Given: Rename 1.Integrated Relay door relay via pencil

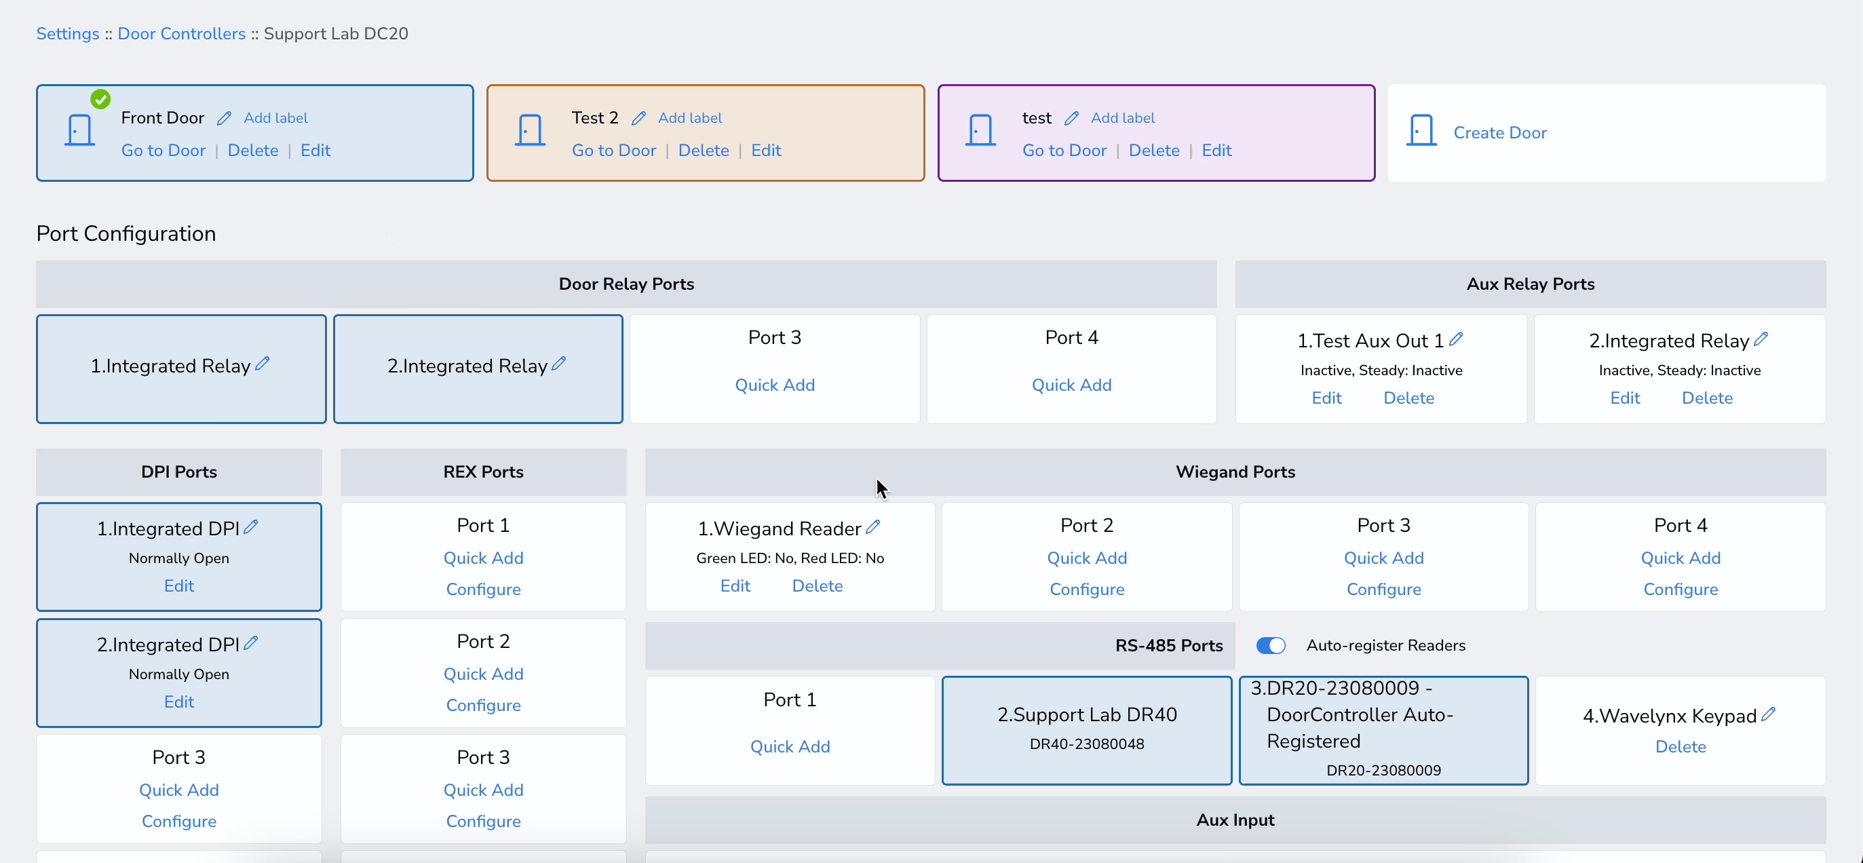Looking at the screenshot, I should click(263, 363).
